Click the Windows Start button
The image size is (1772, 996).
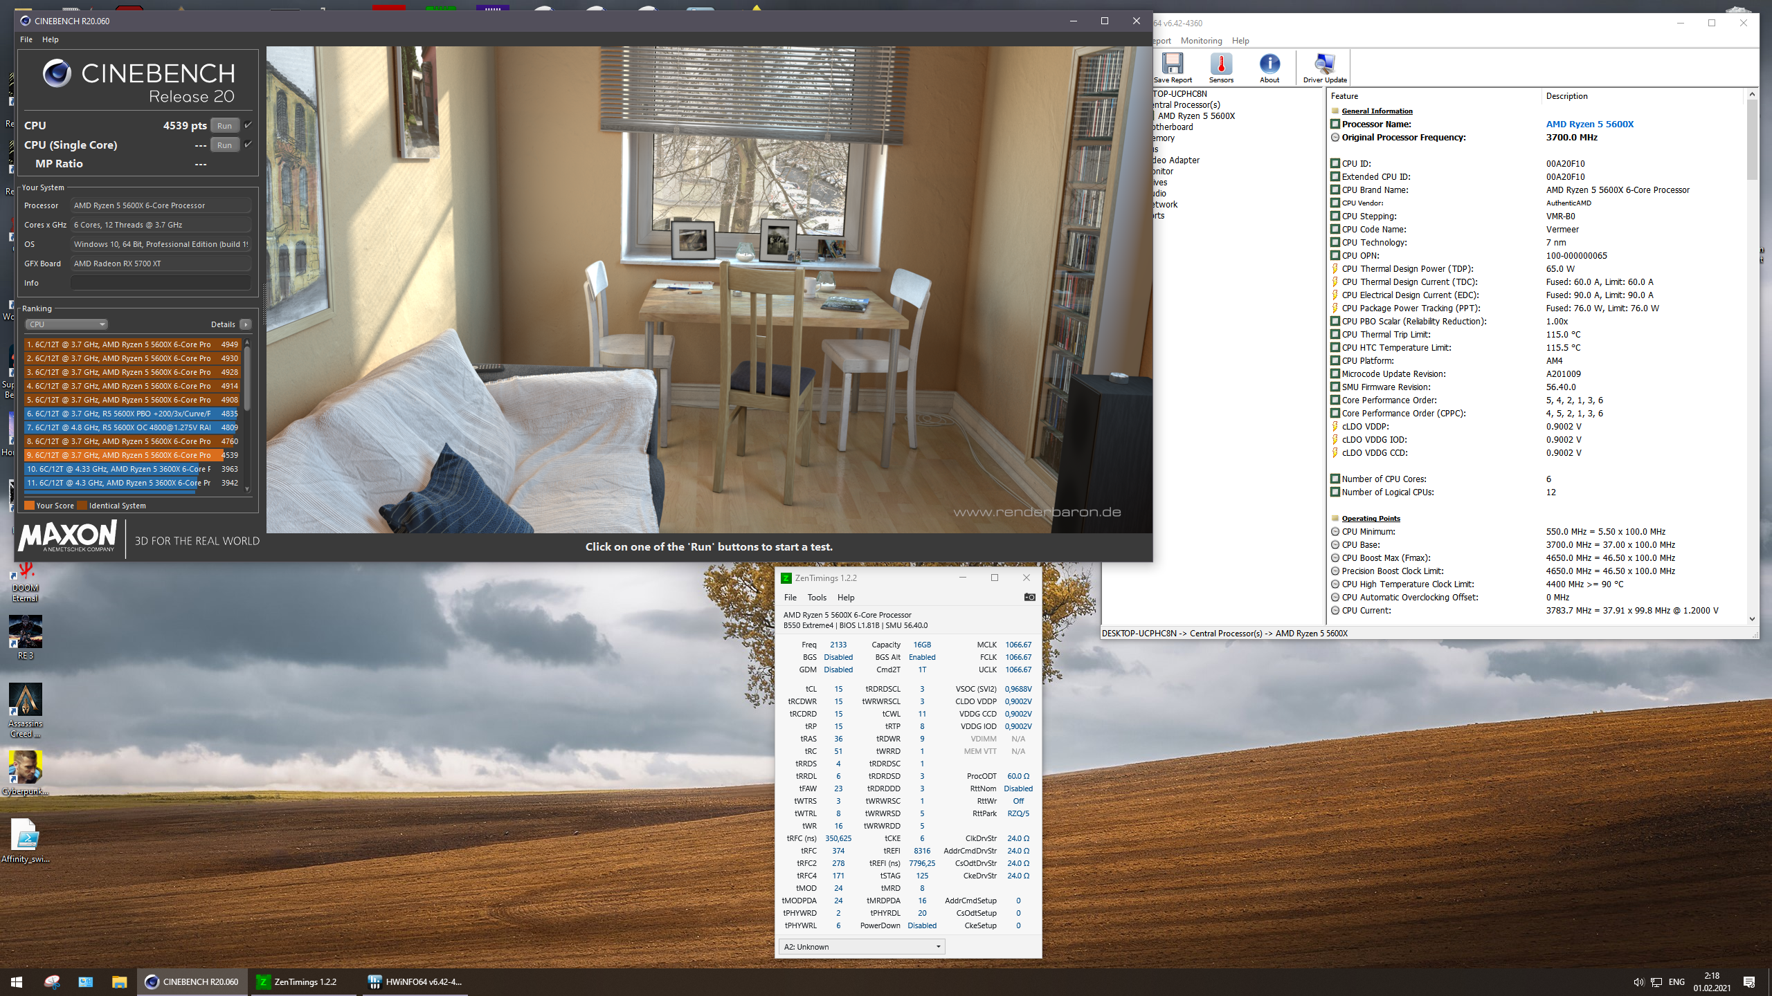tap(17, 982)
